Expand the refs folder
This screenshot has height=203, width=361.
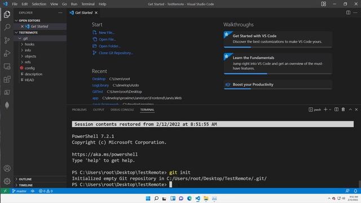point(40,62)
